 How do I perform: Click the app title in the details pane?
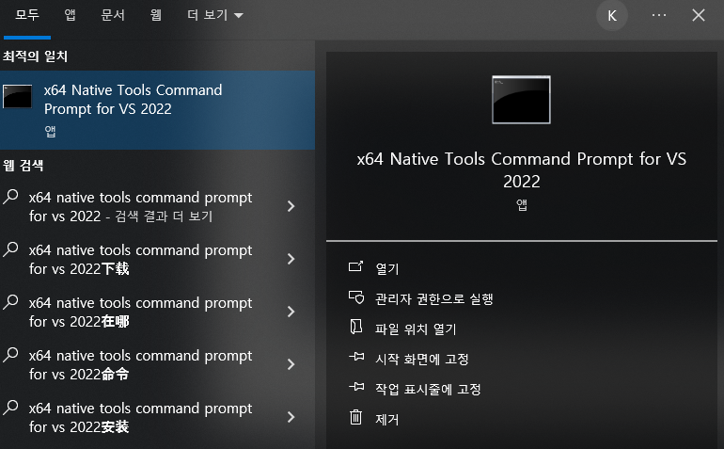[x=521, y=169]
